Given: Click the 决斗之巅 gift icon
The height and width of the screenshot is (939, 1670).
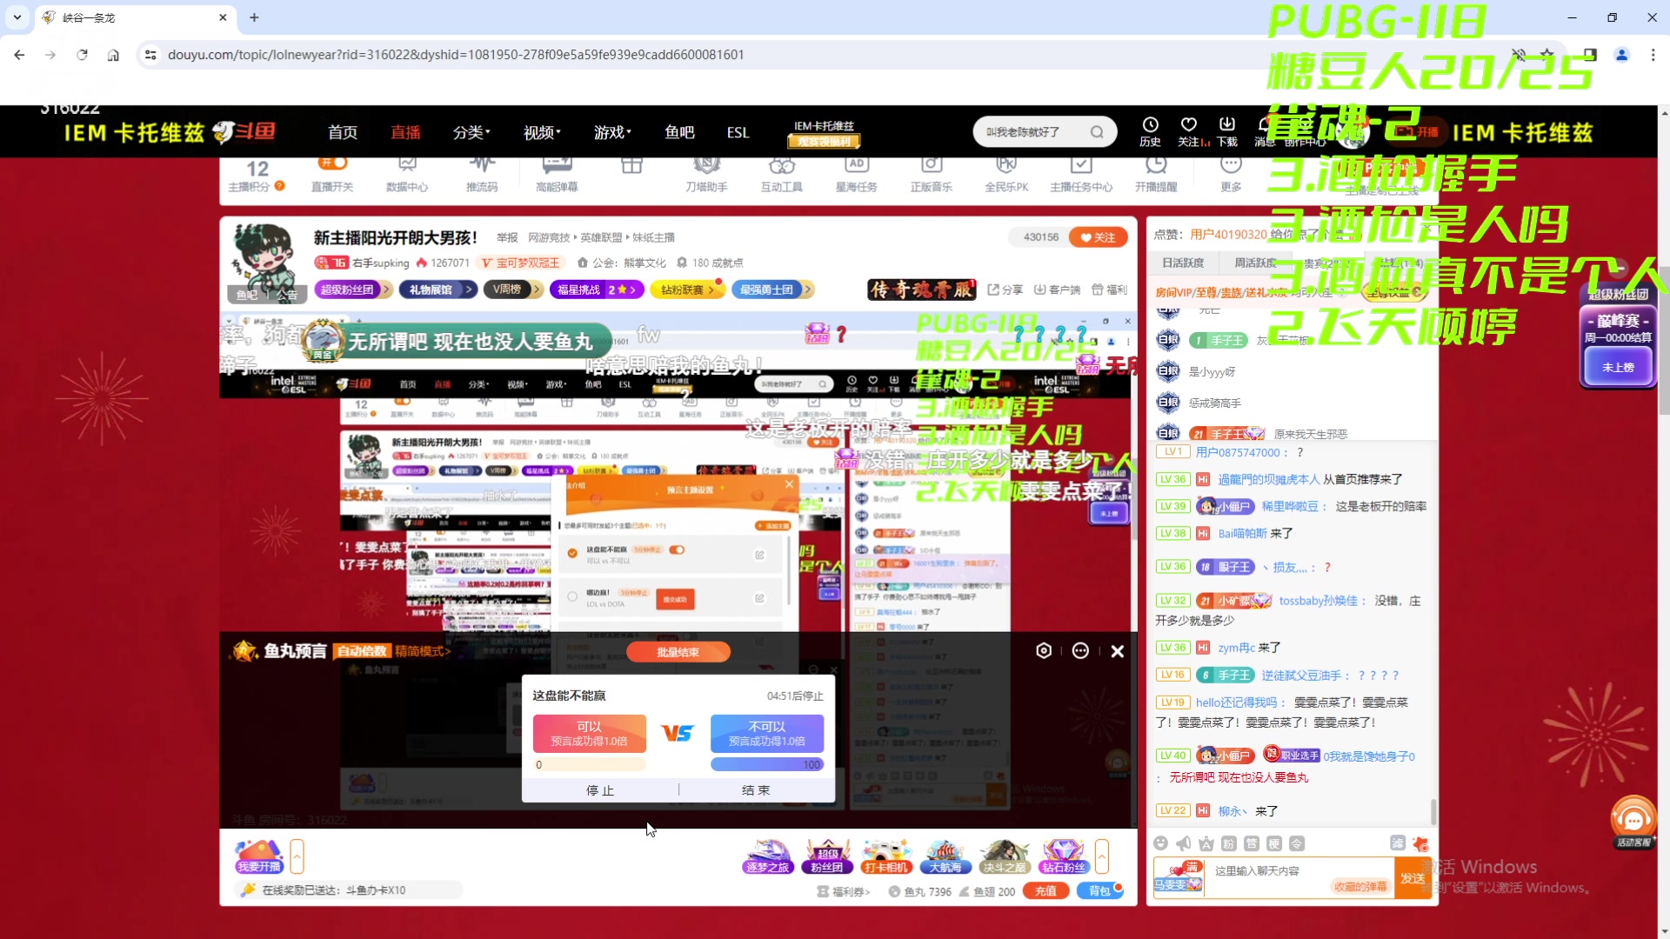Looking at the screenshot, I should pyautogui.click(x=1004, y=856).
